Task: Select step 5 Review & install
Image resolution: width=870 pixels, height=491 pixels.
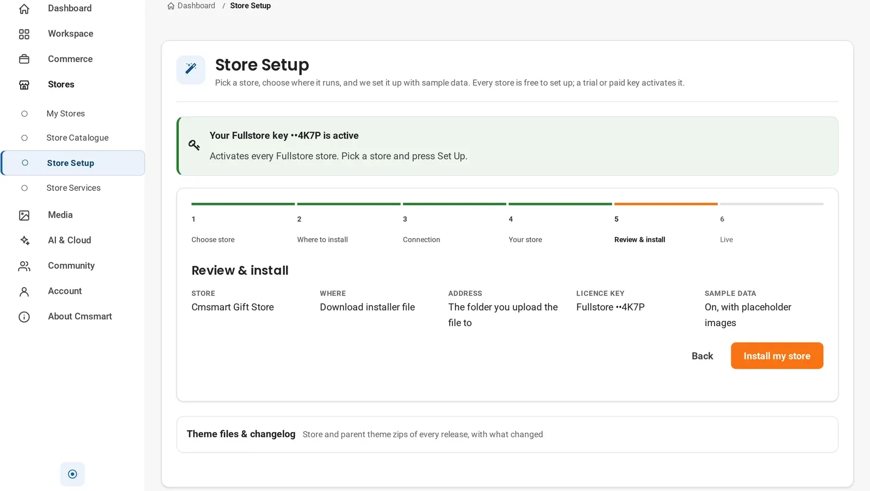Action: pyautogui.click(x=666, y=224)
